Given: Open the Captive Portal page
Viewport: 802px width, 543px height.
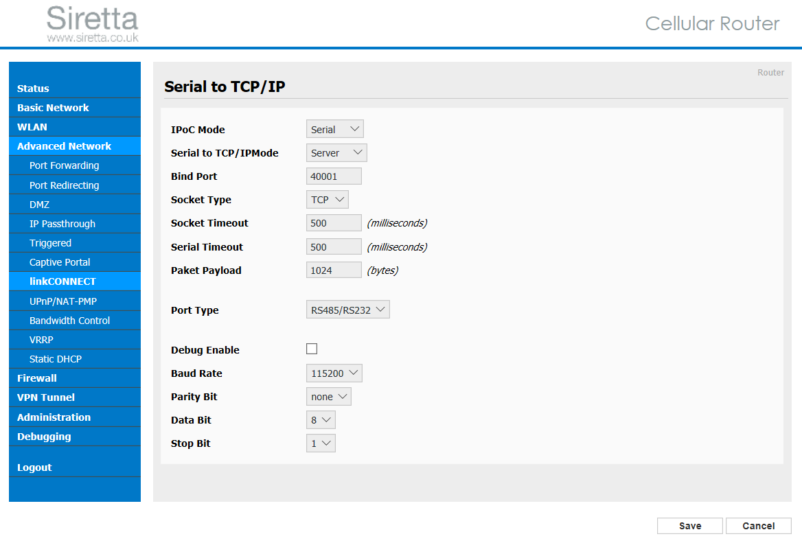Looking at the screenshot, I should click(75, 262).
